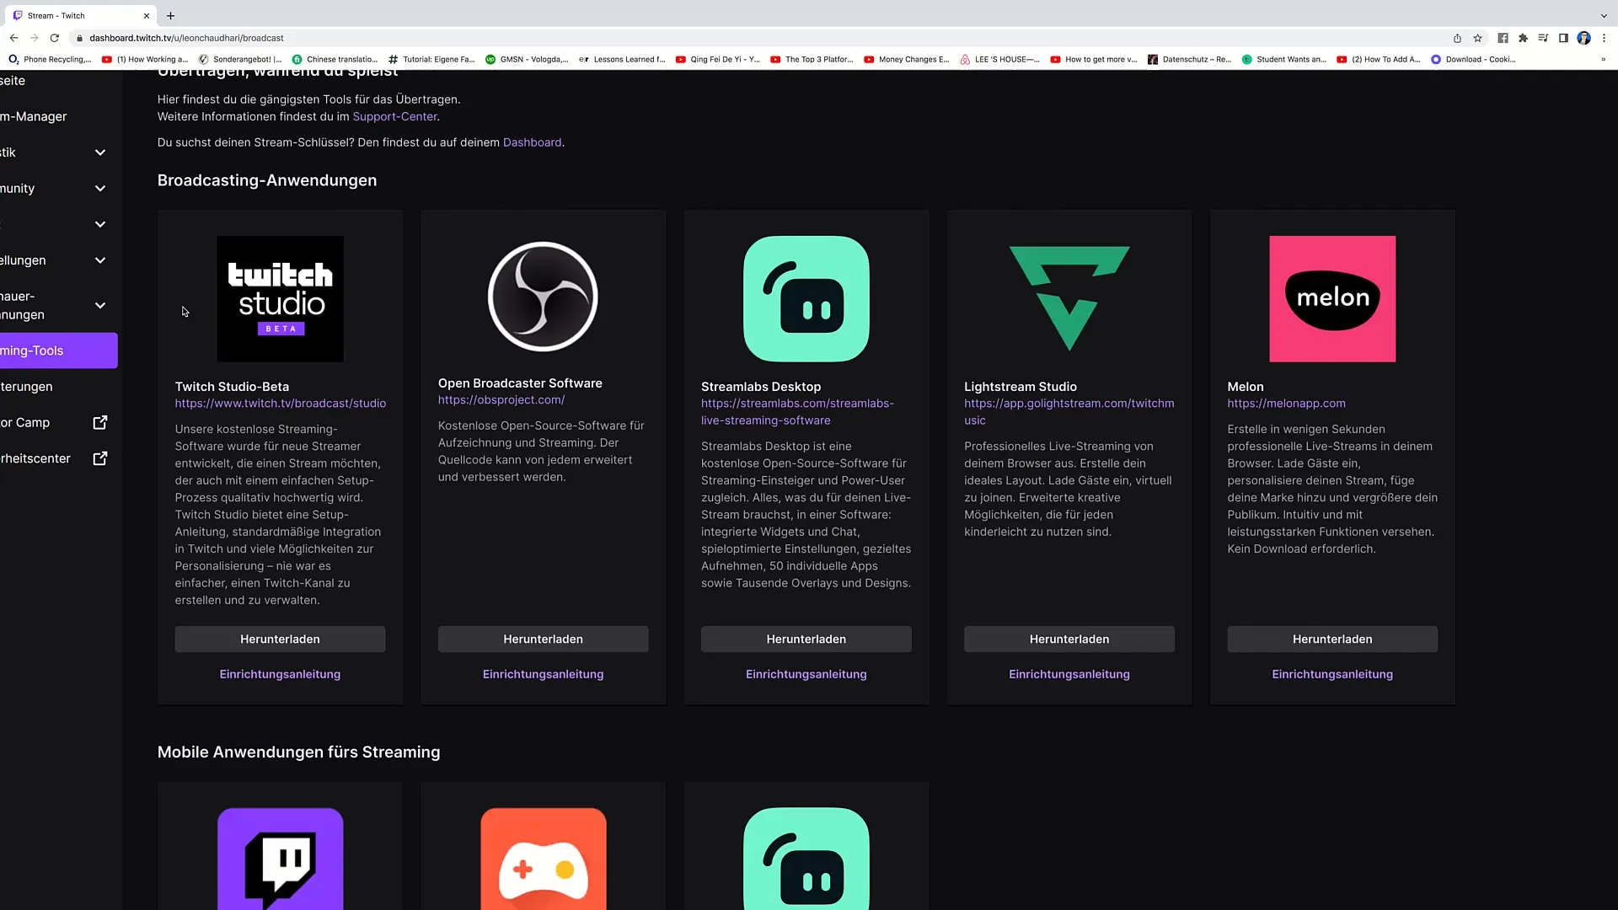Open Einrichtungsanleitung for Twitch Studio-Beta
1618x910 pixels.
[280, 674]
